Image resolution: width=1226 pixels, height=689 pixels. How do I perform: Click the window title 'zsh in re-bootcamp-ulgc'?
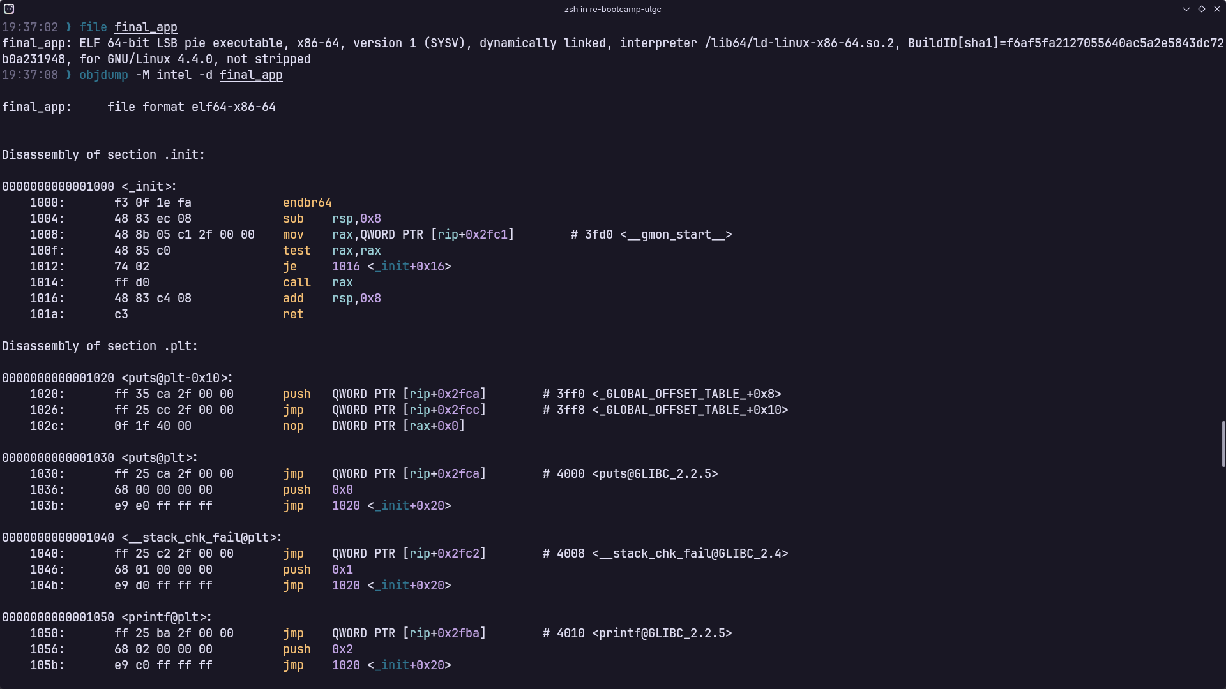pyautogui.click(x=613, y=10)
